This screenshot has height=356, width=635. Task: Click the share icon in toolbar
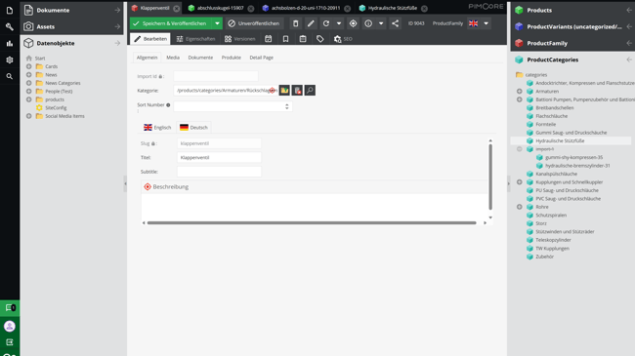pos(396,23)
